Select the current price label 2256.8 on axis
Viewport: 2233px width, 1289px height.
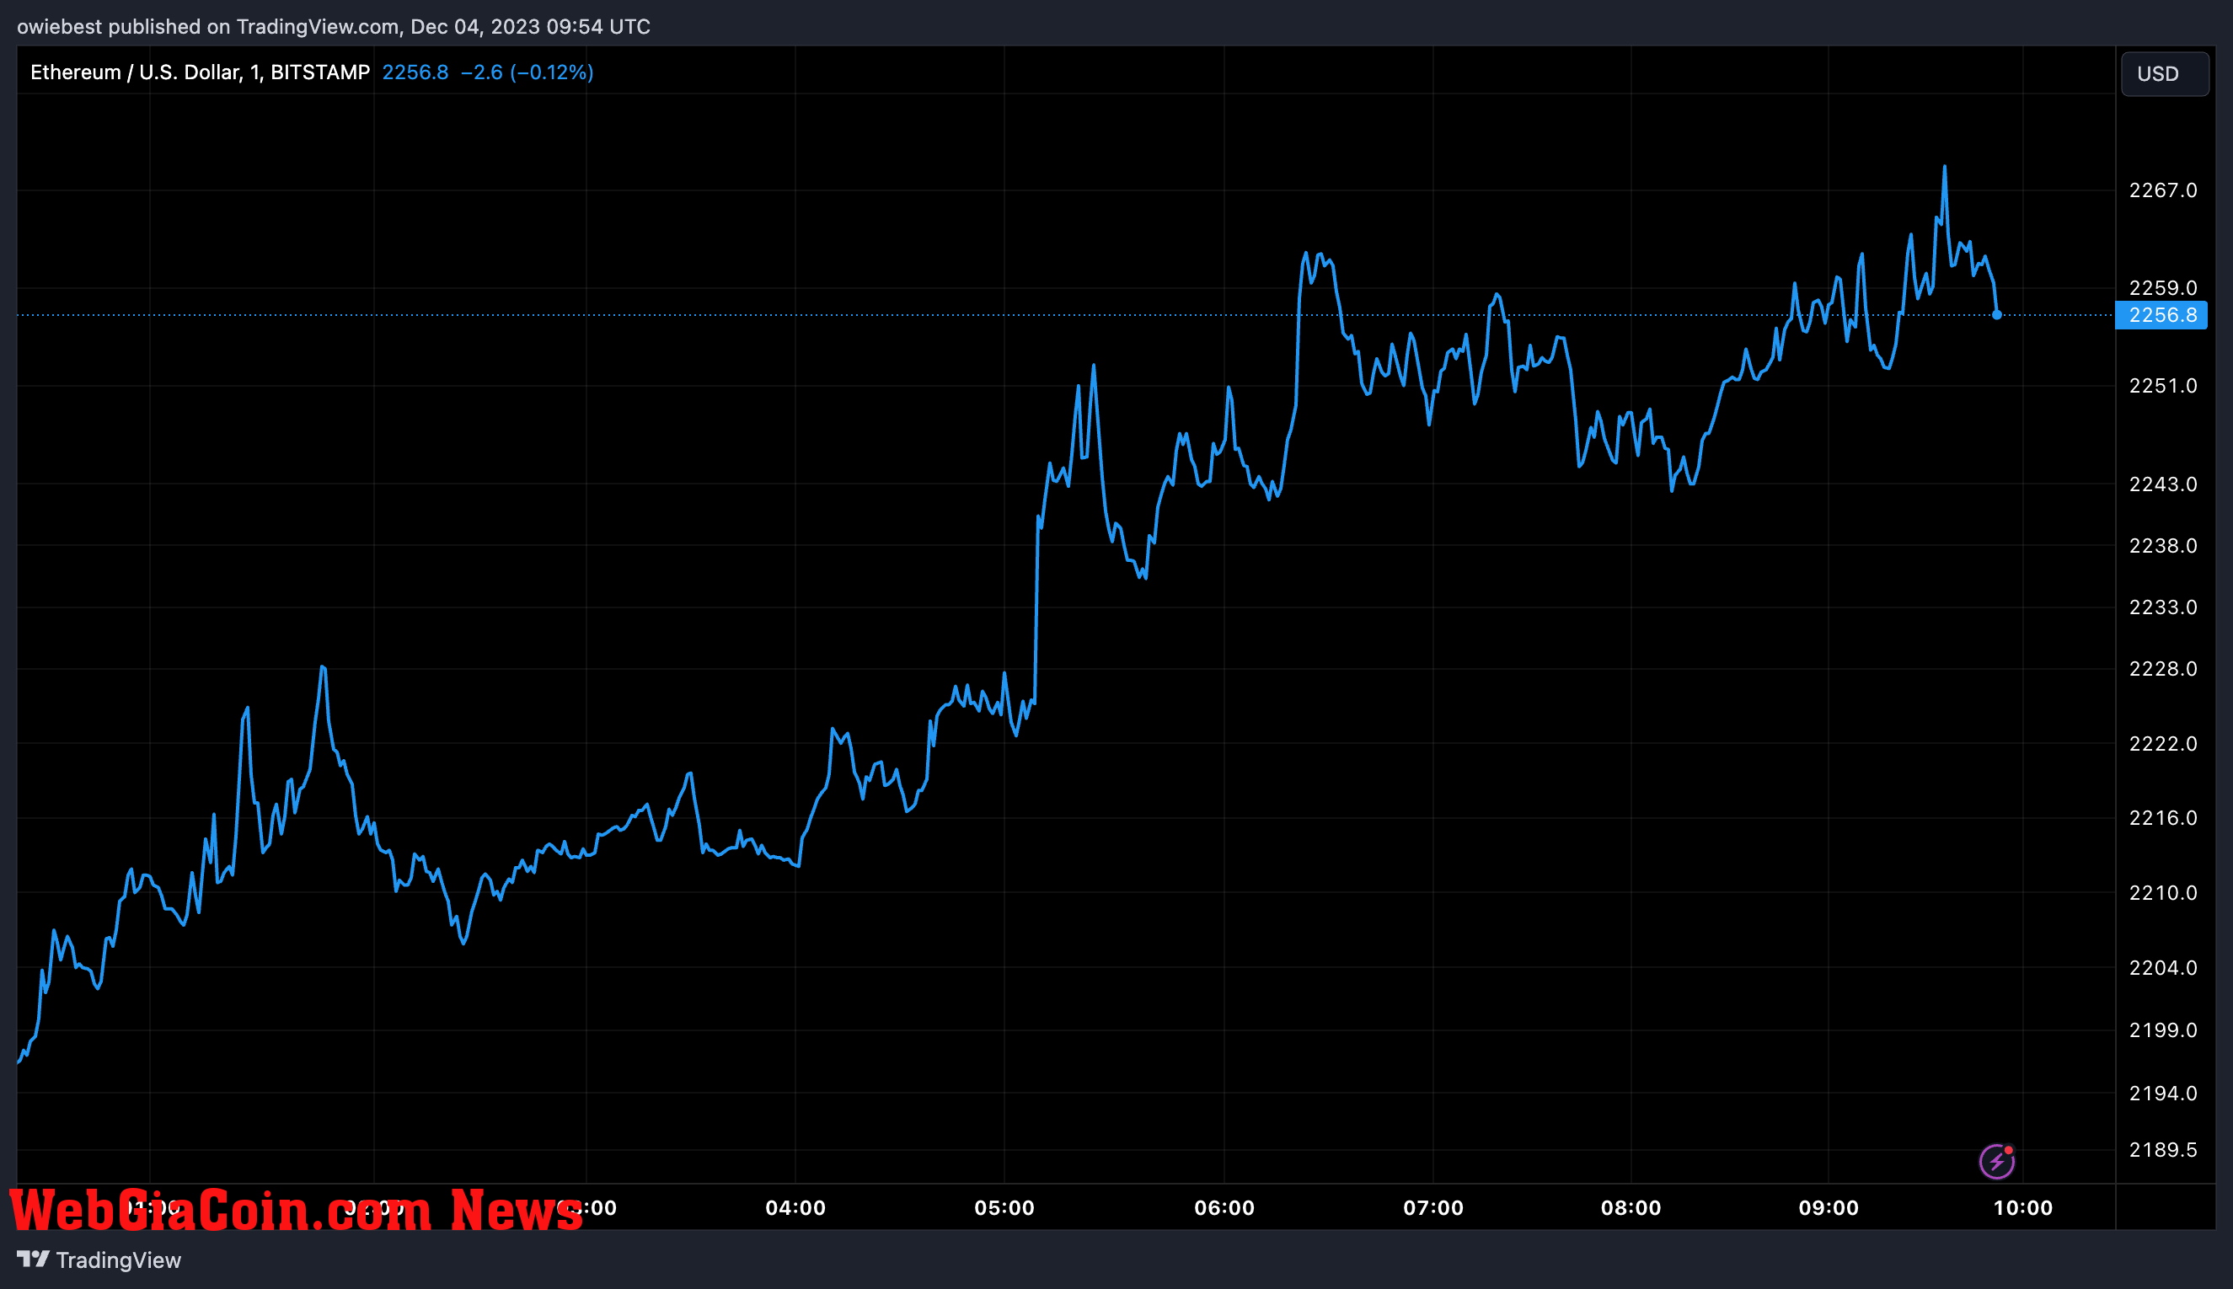[2161, 315]
